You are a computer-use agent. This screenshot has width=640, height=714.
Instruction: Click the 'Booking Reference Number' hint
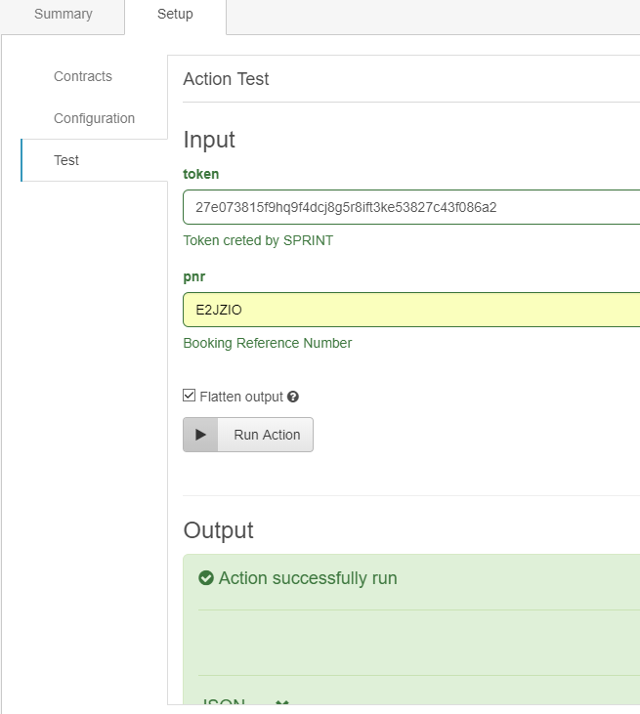click(x=268, y=343)
